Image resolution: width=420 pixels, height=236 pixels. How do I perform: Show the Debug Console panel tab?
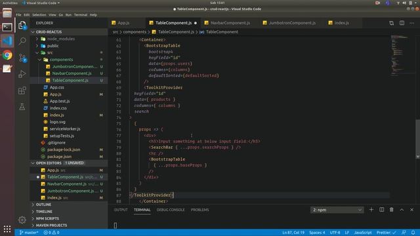(x=171, y=210)
